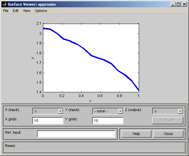
Task: Click the 0.6 x-axis tick label
Action: 100,96
